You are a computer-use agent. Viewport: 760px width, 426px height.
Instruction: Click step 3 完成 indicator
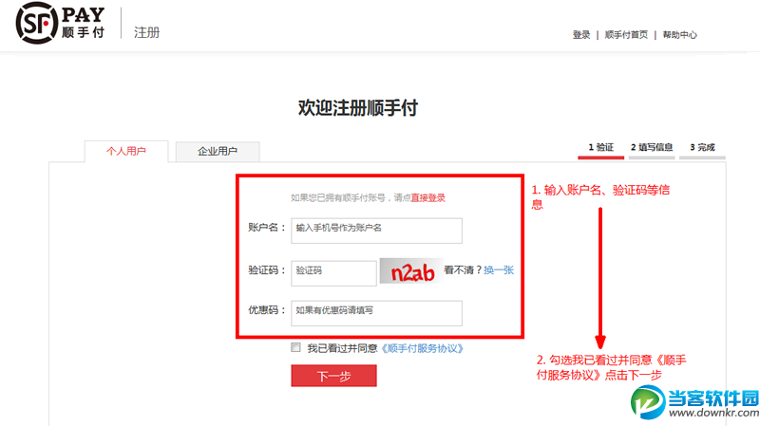702,148
